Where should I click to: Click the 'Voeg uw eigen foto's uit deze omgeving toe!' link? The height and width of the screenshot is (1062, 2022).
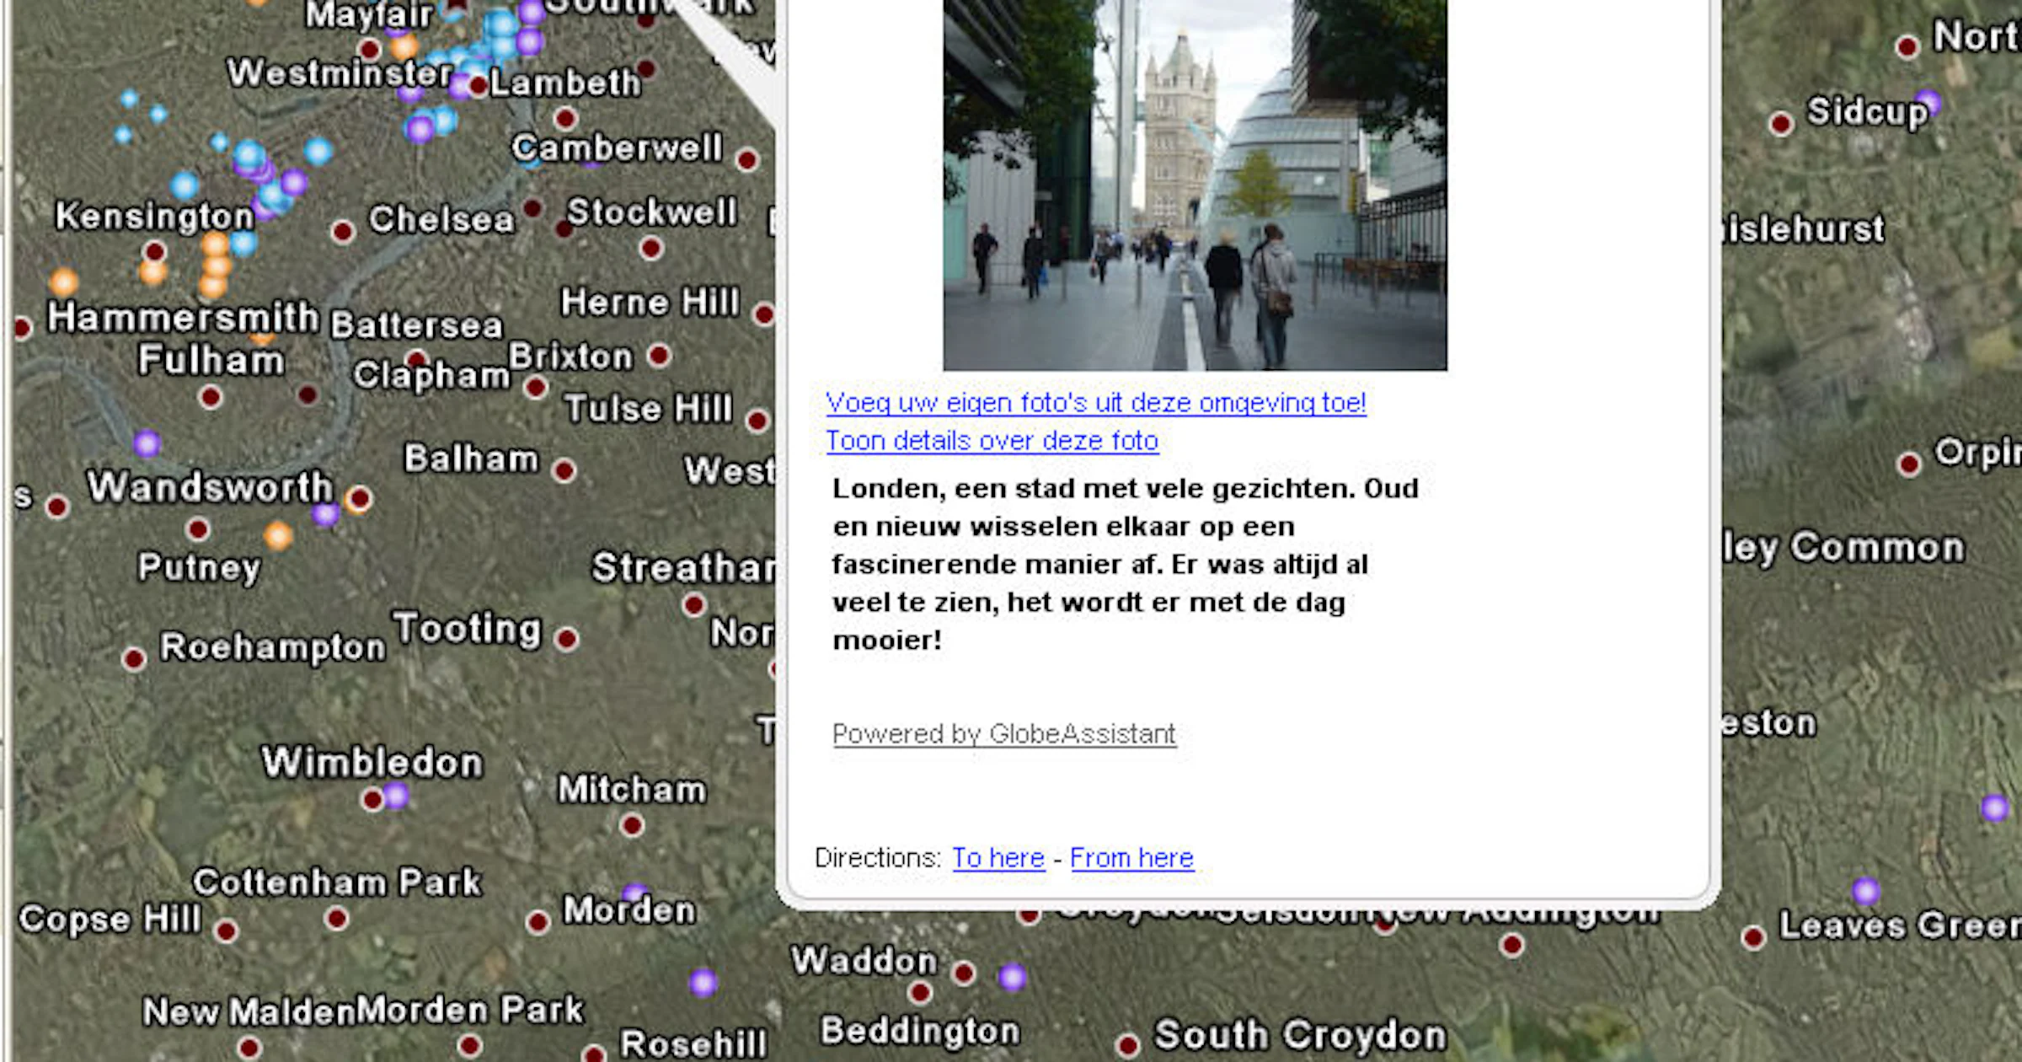tap(1095, 403)
